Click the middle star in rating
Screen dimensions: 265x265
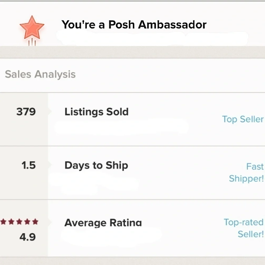click(19, 222)
